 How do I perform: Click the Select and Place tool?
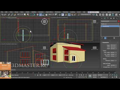(46, 15)
